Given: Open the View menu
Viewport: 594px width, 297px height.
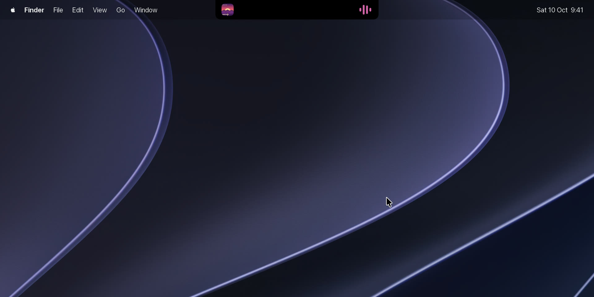Looking at the screenshot, I should (100, 10).
